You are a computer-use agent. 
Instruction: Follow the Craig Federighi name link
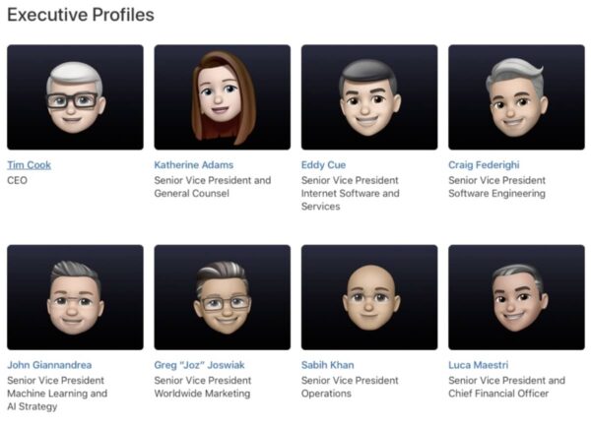pyautogui.click(x=484, y=165)
